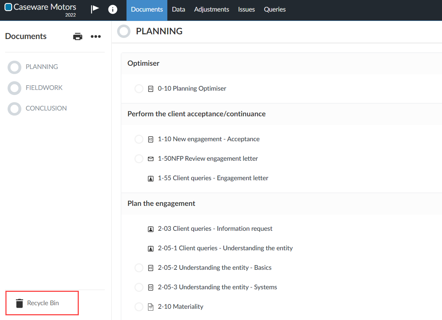Select CONCLUSION phase in the sidebar
442x320 pixels.
pos(46,108)
